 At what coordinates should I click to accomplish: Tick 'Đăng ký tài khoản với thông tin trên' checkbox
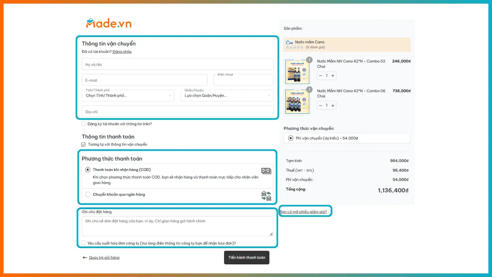point(84,124)
